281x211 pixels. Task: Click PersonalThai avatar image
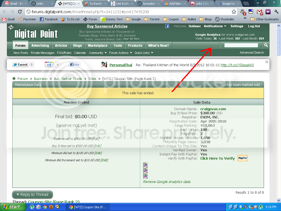(104, 65)
